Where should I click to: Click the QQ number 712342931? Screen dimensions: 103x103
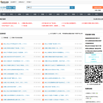point(94,62)
